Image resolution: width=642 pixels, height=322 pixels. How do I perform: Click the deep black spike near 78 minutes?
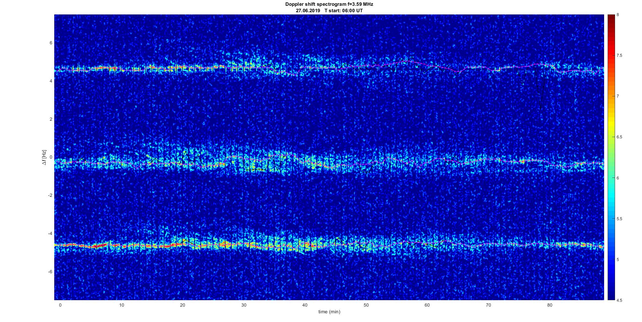pyautogui.click(x=541, y=87)
